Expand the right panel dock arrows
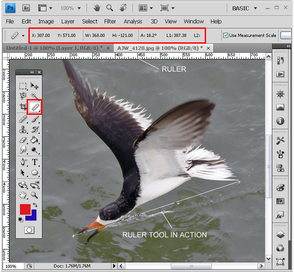 click(289, 46)
